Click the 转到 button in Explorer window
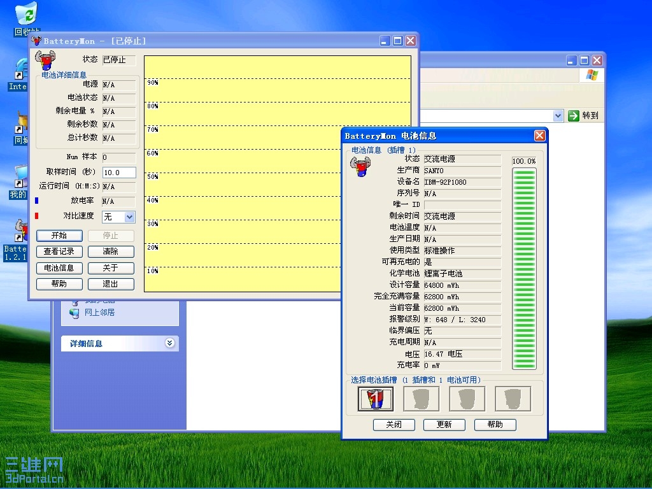Viewport: 652px width, 489px height. [x=583, y=116]
